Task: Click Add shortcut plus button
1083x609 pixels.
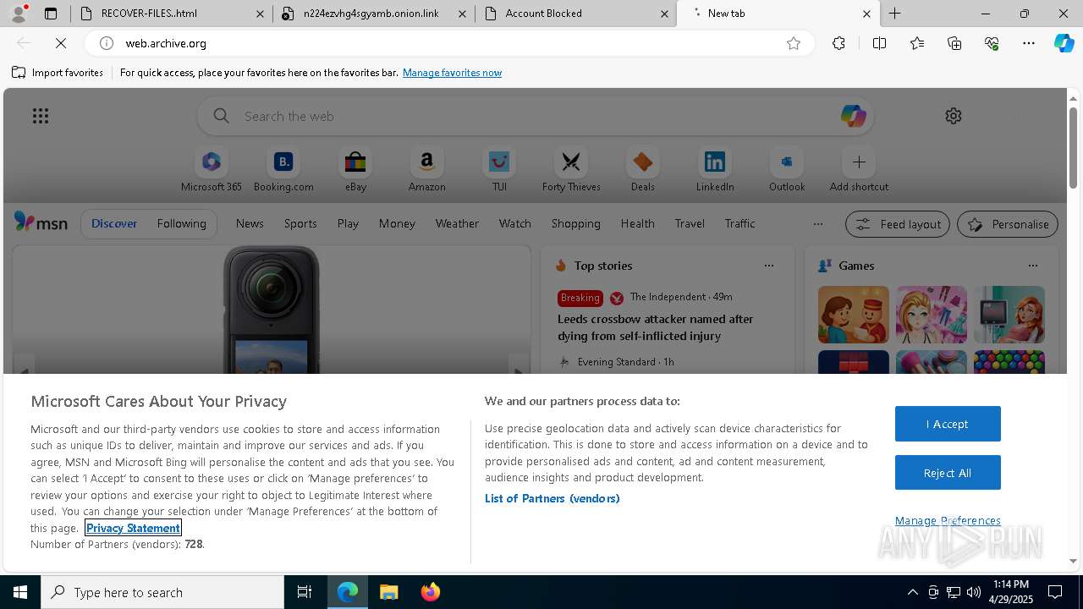Action: point(859,170)
